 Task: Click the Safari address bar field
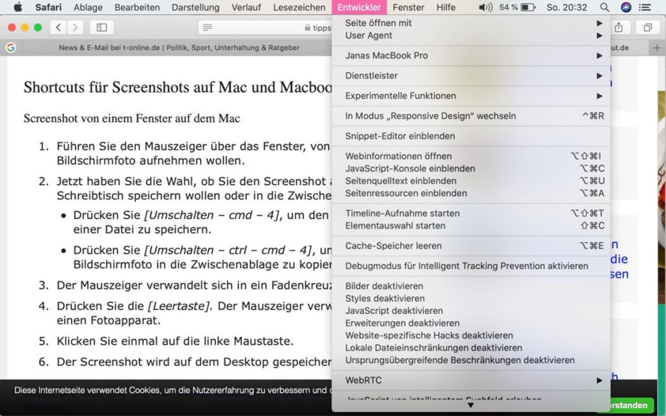tap(265, 27)
